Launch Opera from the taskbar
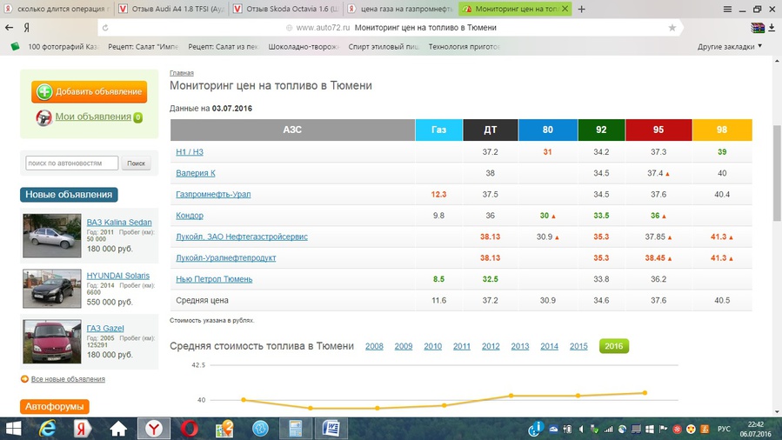 click(190, 429)
